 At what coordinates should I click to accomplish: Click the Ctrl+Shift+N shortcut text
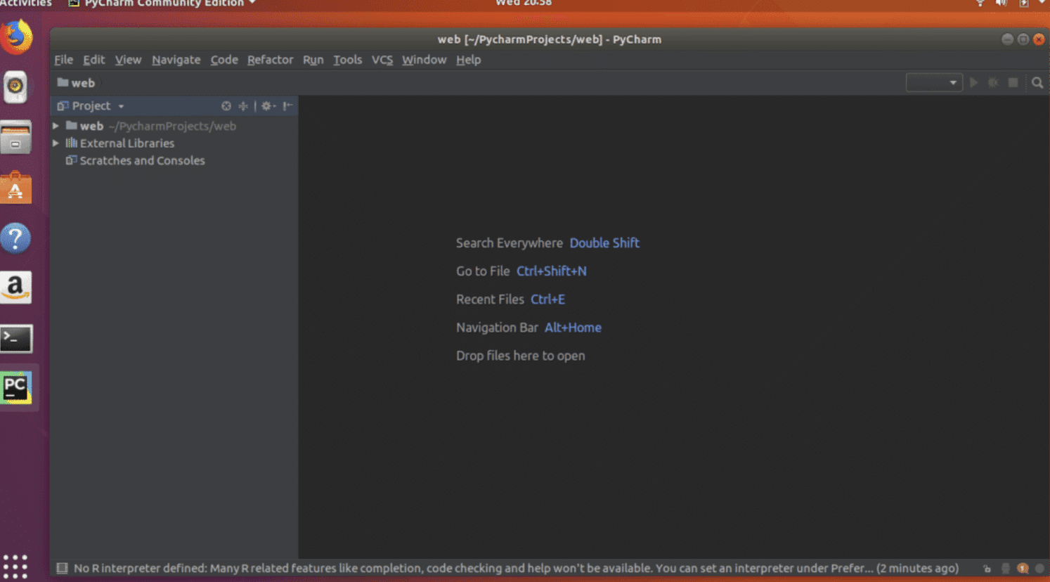[552, 271]
